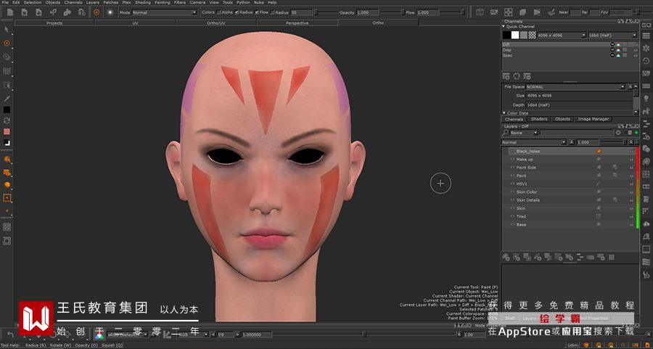Open the Objects tab

pos(562,119)
